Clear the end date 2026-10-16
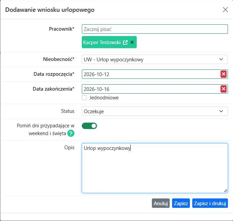The image size is (233, 221). click(x=224, y=89)
